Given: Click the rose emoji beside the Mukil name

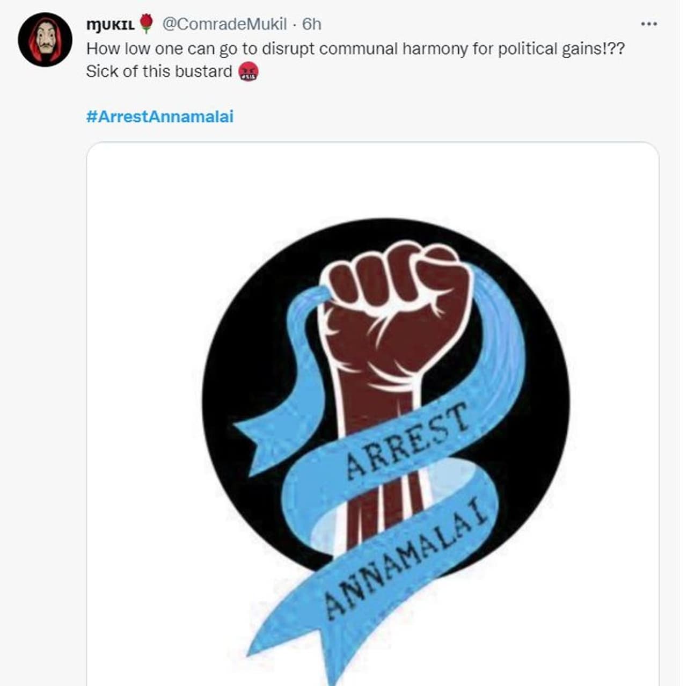Looking at the screenshot, I should click(146, 24).
